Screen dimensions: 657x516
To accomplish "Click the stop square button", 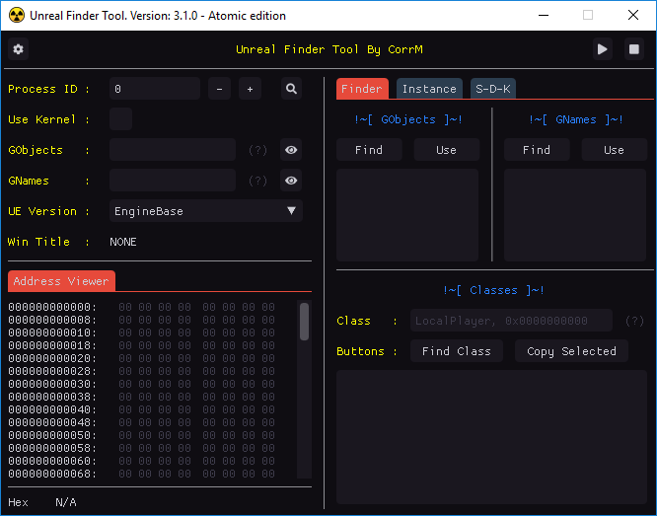I will [x=634, y=49].
